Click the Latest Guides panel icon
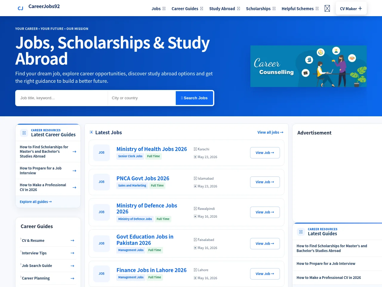The height and width of the screenshot is (287, 382). tap(301, 232)
